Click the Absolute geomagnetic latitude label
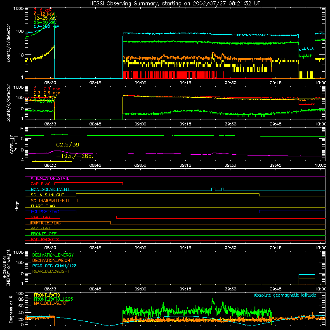330x330 pixels. pyautogui.click(x=285, y=295)
